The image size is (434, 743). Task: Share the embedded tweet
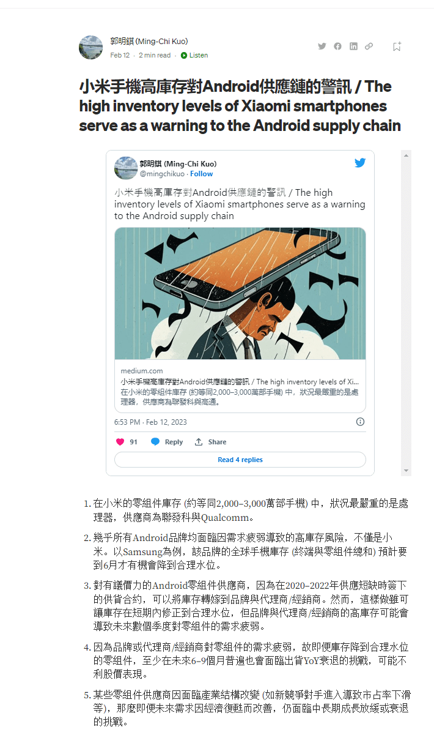point(210,442)
